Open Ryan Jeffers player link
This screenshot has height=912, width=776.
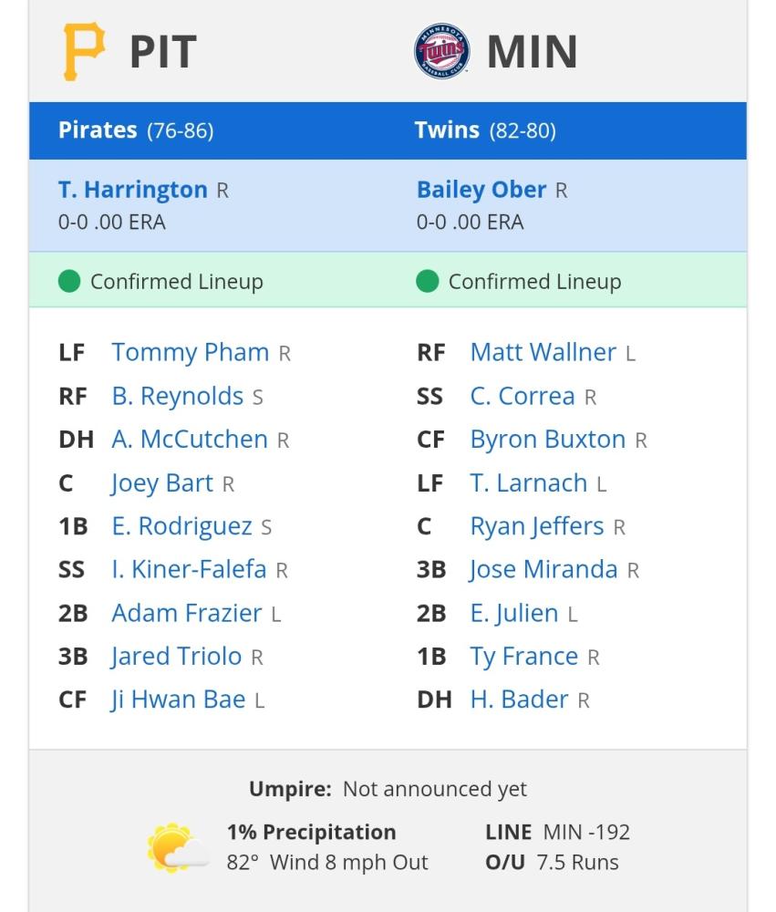(537, 526)
